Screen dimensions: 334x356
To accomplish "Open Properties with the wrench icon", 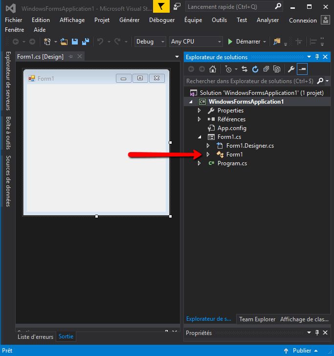I will [291, 69].
